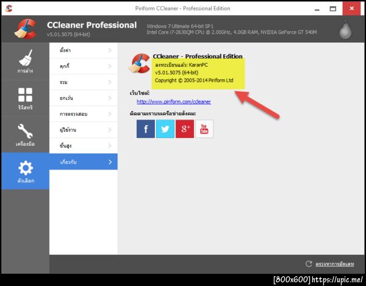
Task: Open the Users (ผู้ใช้งาน) options page
Action: tap(84, 130)
